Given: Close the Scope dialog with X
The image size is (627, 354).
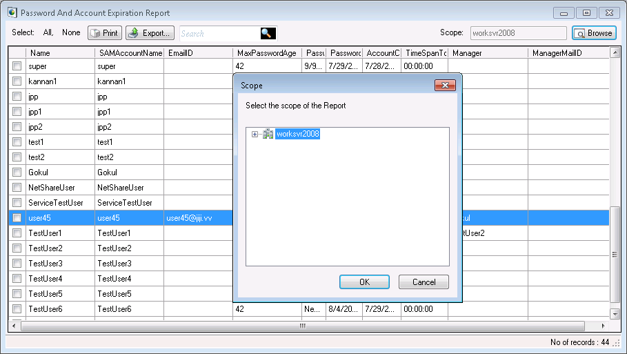Looking at the screenshot, I should click(445, 85).
